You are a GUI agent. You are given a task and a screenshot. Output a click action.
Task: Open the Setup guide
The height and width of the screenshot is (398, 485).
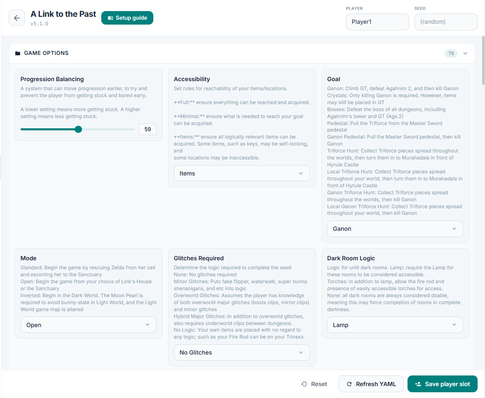coord(127,18)
